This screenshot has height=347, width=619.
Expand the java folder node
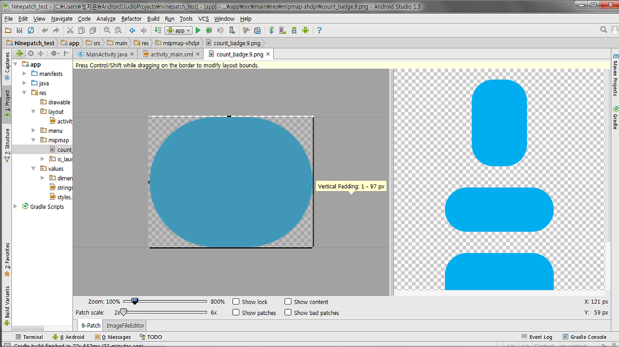click(x=25, y=83)
